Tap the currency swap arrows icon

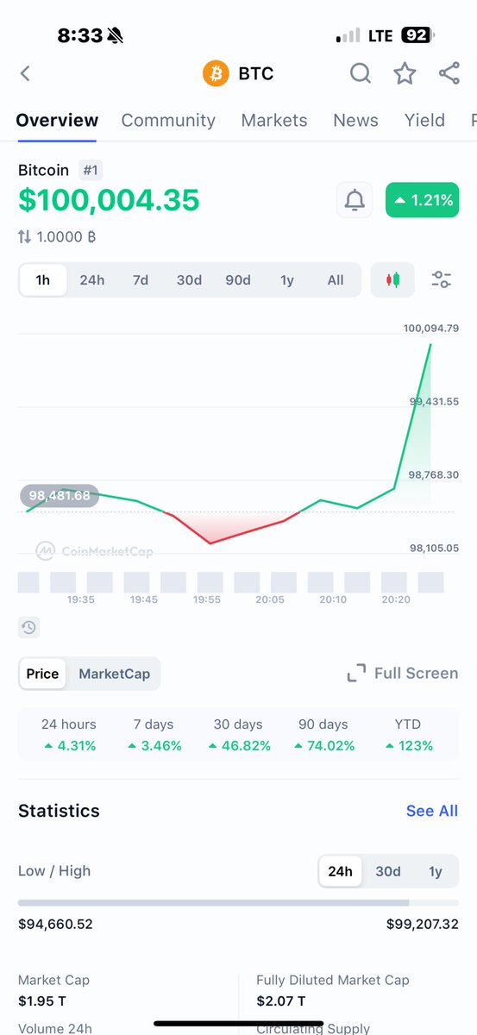click(24, 236)
